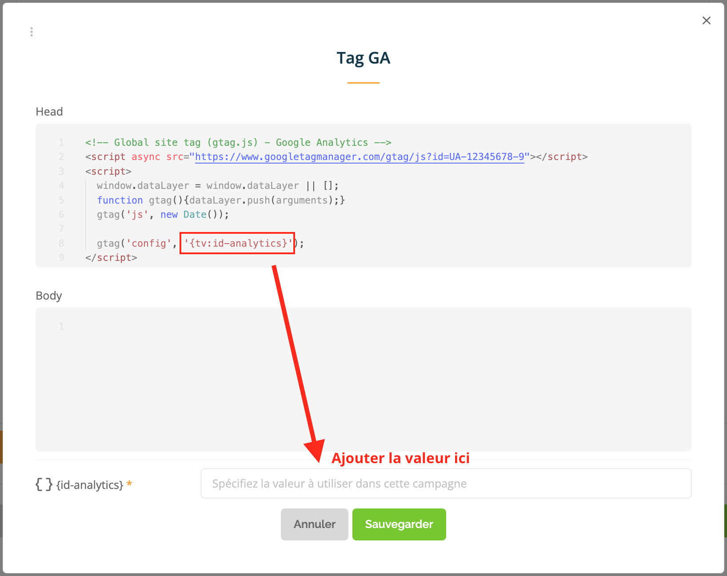The height and width of the screenshot is (576, 727).
Task: Open the three-dot options menu
Action: [32, 32]
